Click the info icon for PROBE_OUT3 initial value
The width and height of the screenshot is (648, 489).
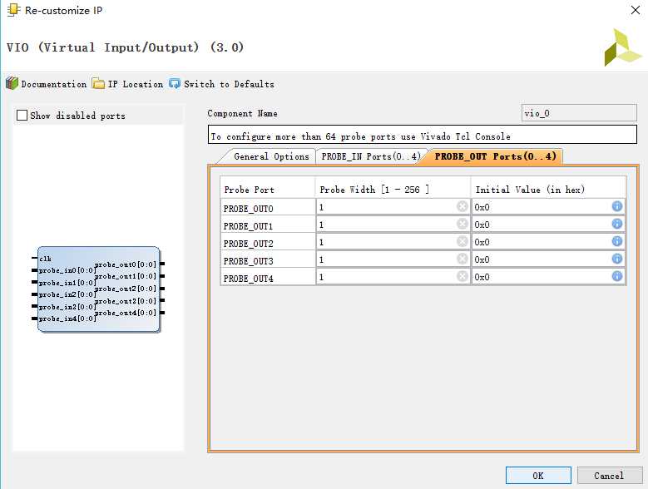pyautogui.click(x=616, y=259)
